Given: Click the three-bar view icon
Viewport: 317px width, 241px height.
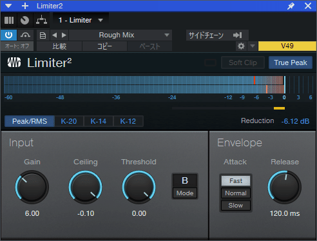Looking at the screenshot, I should [x=9, y=20].
